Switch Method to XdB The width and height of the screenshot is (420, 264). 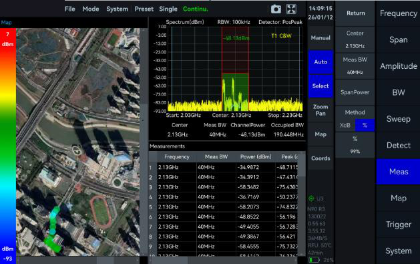(345, 125)
